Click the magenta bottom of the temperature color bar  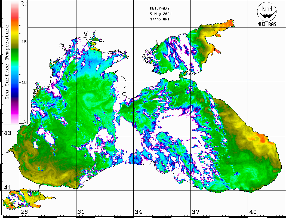tap(15, 111)
